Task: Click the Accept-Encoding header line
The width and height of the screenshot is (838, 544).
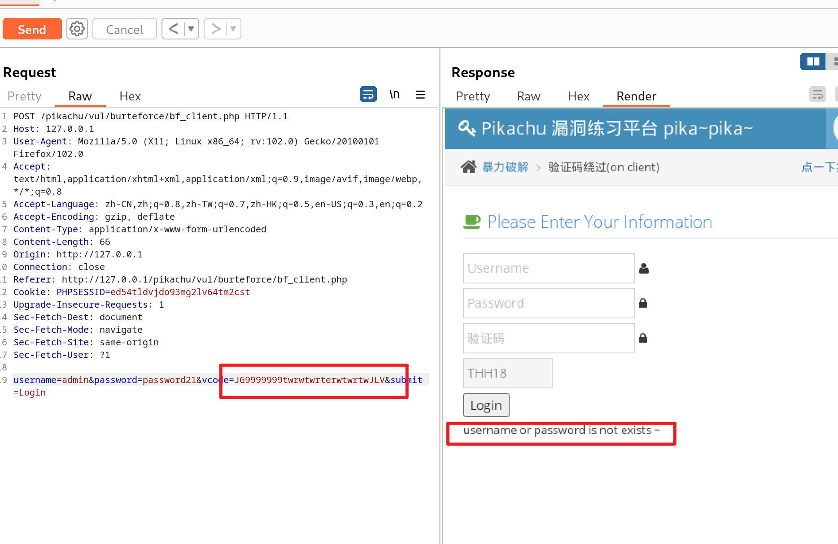Action: coord(94,217)
